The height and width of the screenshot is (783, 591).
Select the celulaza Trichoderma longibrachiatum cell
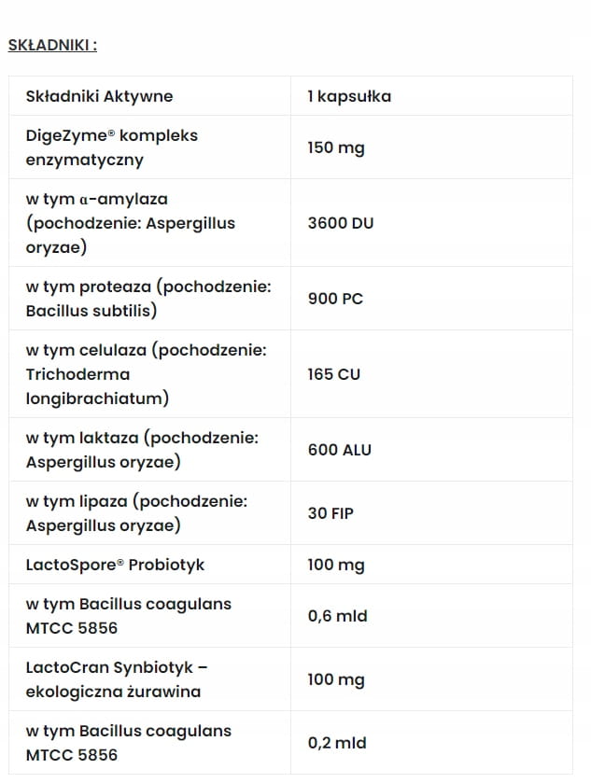(149, 374)
